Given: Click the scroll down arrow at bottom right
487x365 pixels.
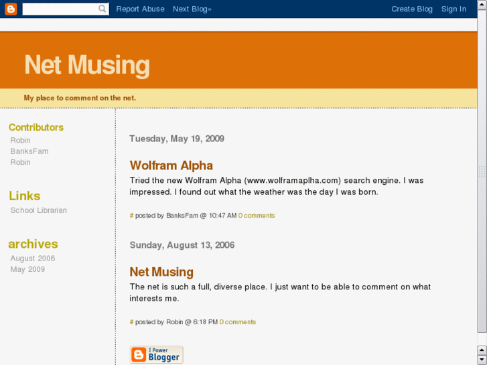Looking at the screenshot, I should [x=482, y=360].
